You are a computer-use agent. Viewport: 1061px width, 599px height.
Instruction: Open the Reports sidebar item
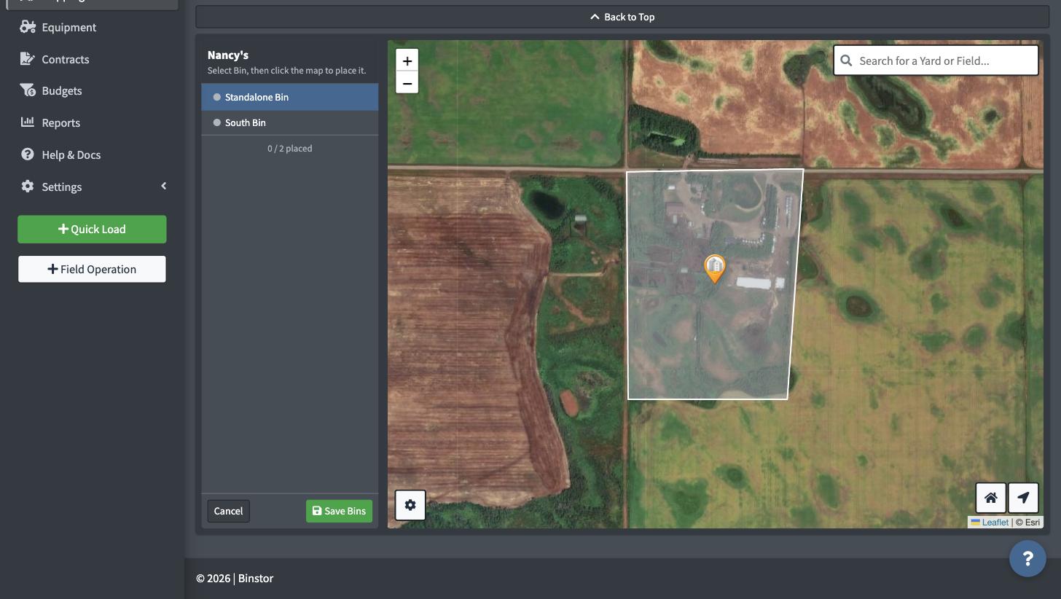pos(60,122)
